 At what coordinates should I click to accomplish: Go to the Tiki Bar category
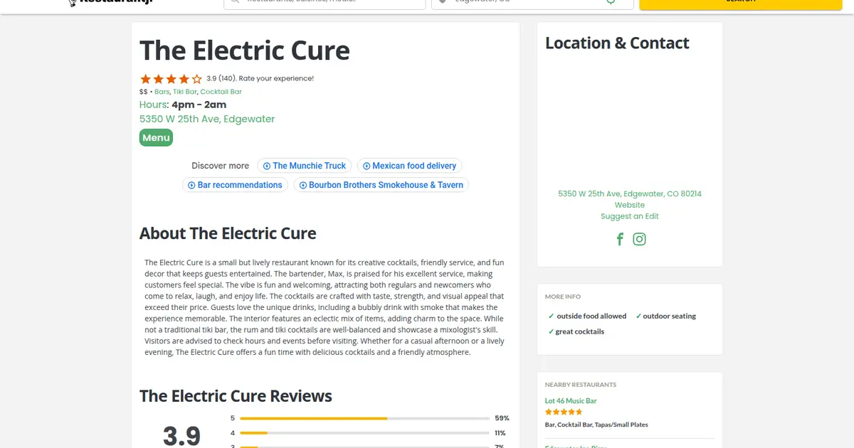click(185, 92)
